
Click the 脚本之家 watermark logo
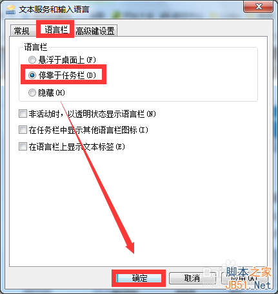(x=248, y=272)
